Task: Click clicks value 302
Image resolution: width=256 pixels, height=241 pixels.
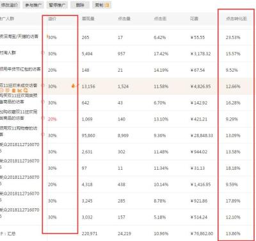Action: [x=122, y=152]
